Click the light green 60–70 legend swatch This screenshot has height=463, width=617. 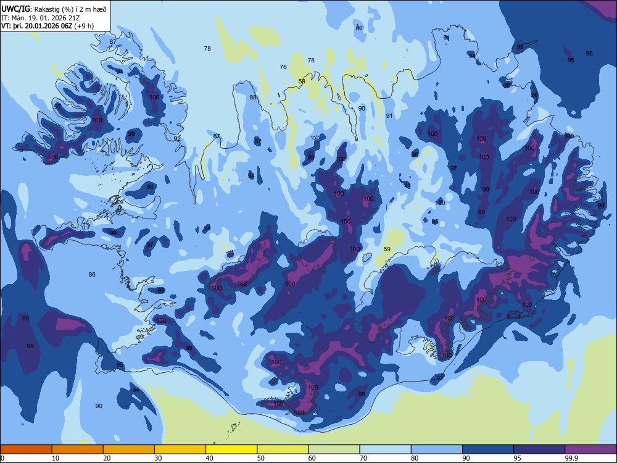(x=334, y=449)
